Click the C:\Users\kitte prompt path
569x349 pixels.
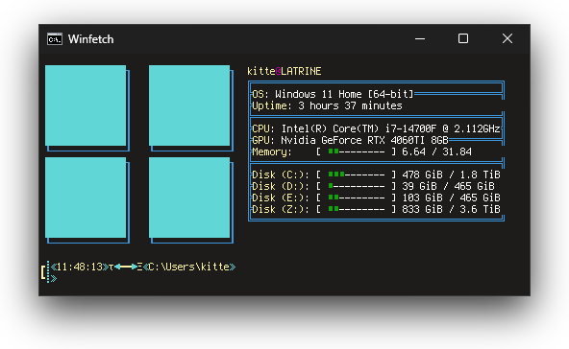189,268
